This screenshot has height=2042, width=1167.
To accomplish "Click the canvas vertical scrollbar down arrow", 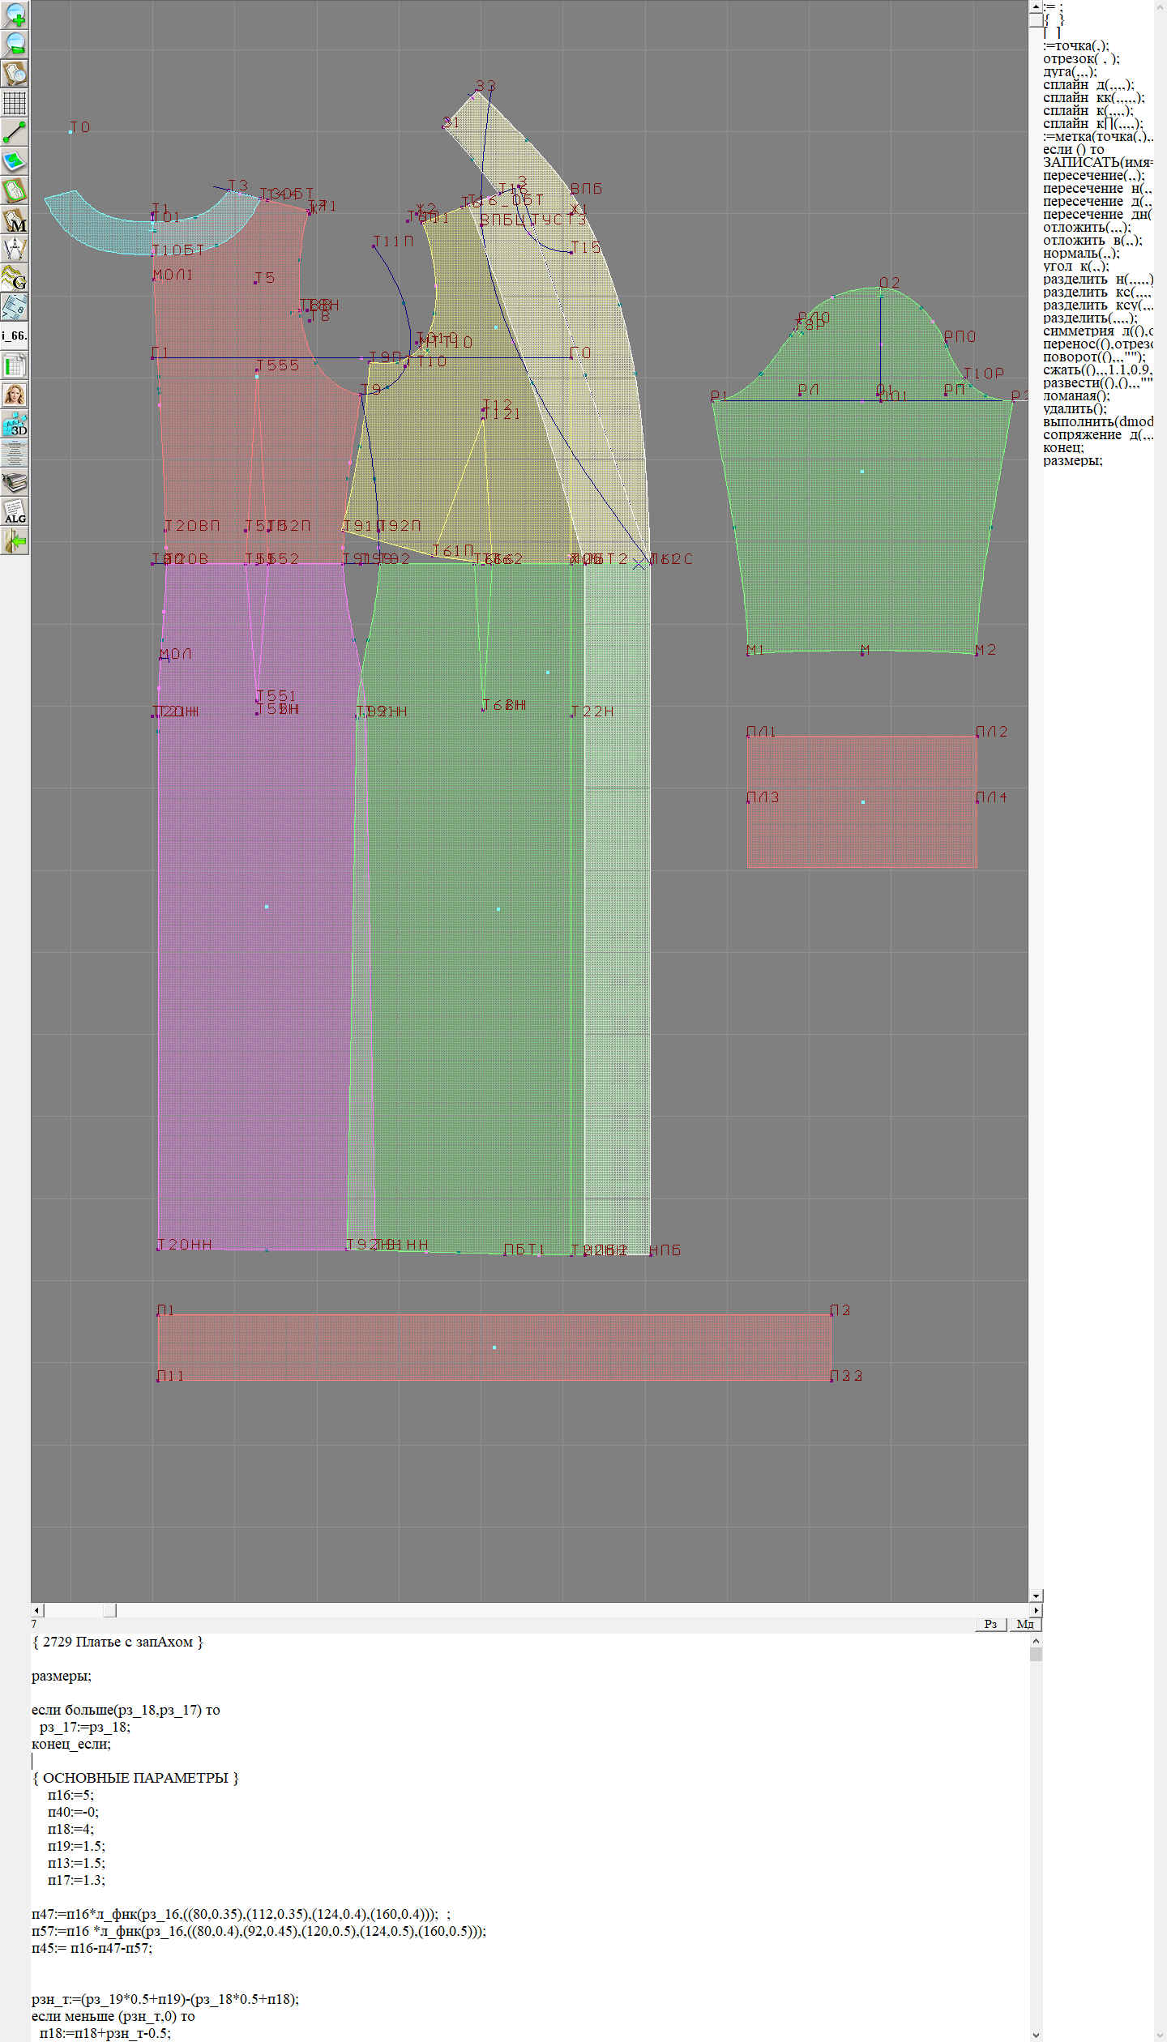I will click(1036, 1596).
